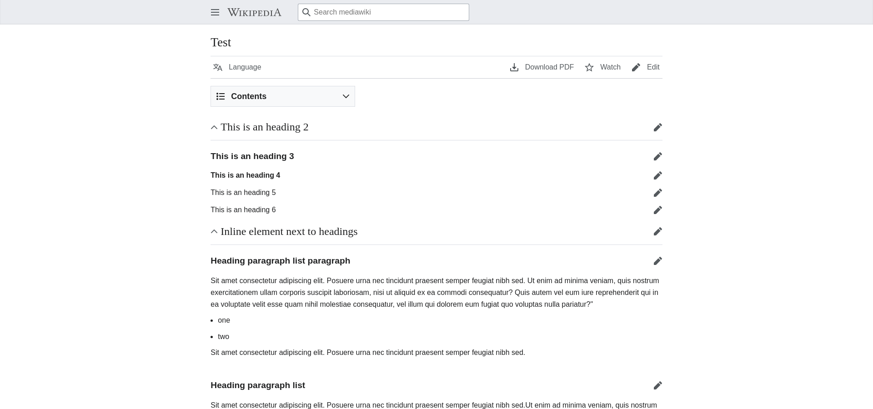Click heading 'Heading paragraph list paragraph'
Image resolution: width=873 pixels, height=409 pixels.
(281, 261)
